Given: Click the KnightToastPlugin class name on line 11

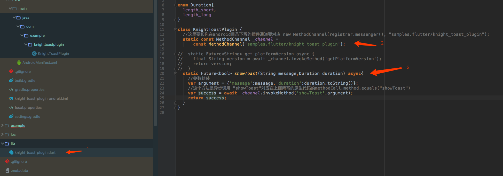Looking at the screenshot, I should pyautogui.click(x=215, y=30).
